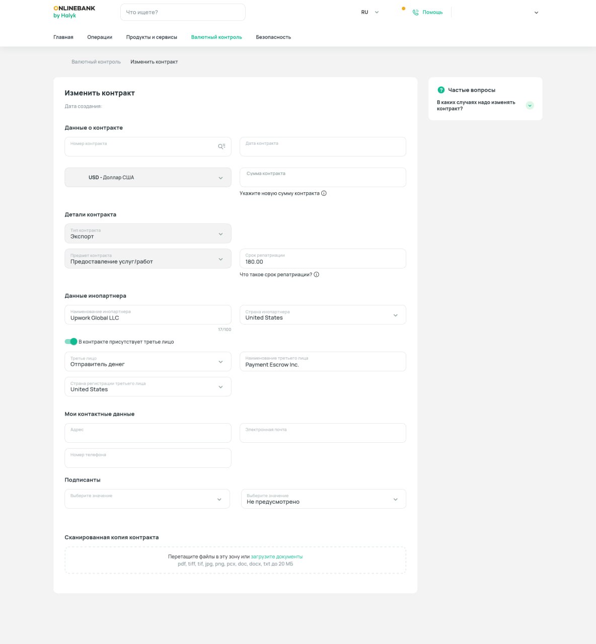Focus the Что ищете? search field
Viewport: 596px width, 644px height.
click(183, 12)
